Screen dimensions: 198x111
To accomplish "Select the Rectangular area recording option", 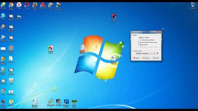I will (x=146, y=40).
